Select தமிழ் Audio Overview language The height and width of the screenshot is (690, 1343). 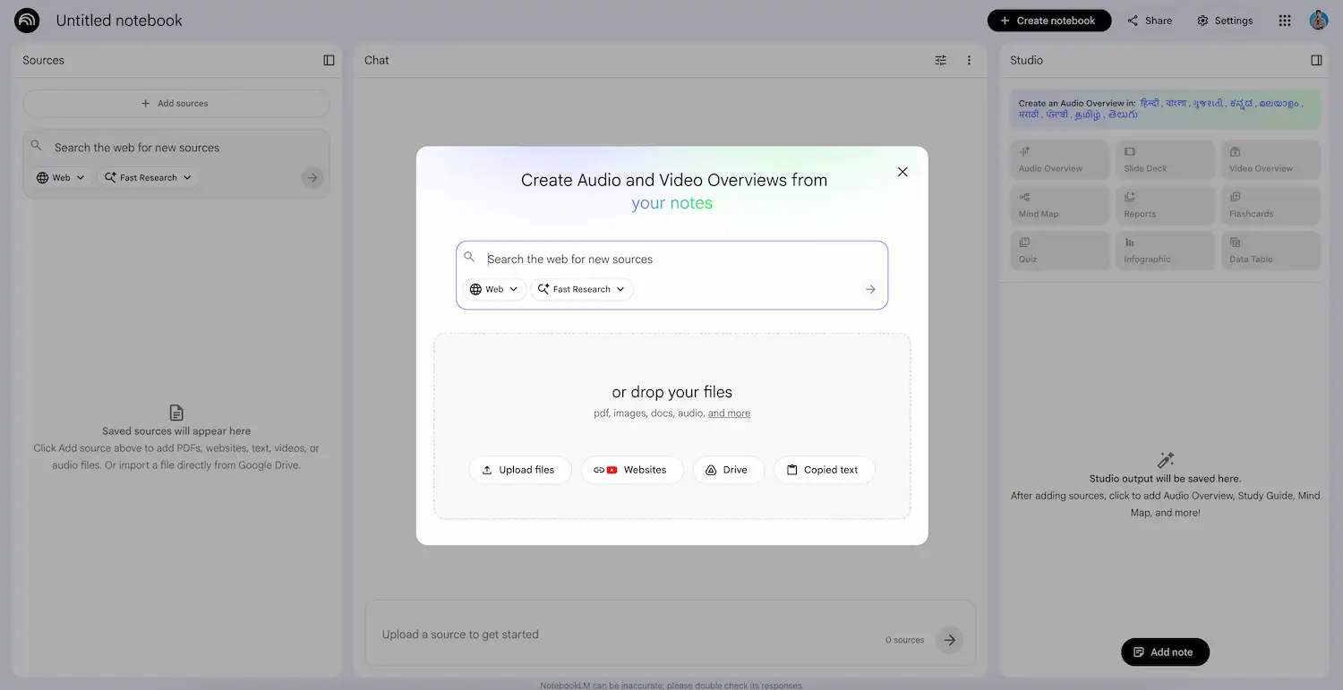pos(1088,115)
